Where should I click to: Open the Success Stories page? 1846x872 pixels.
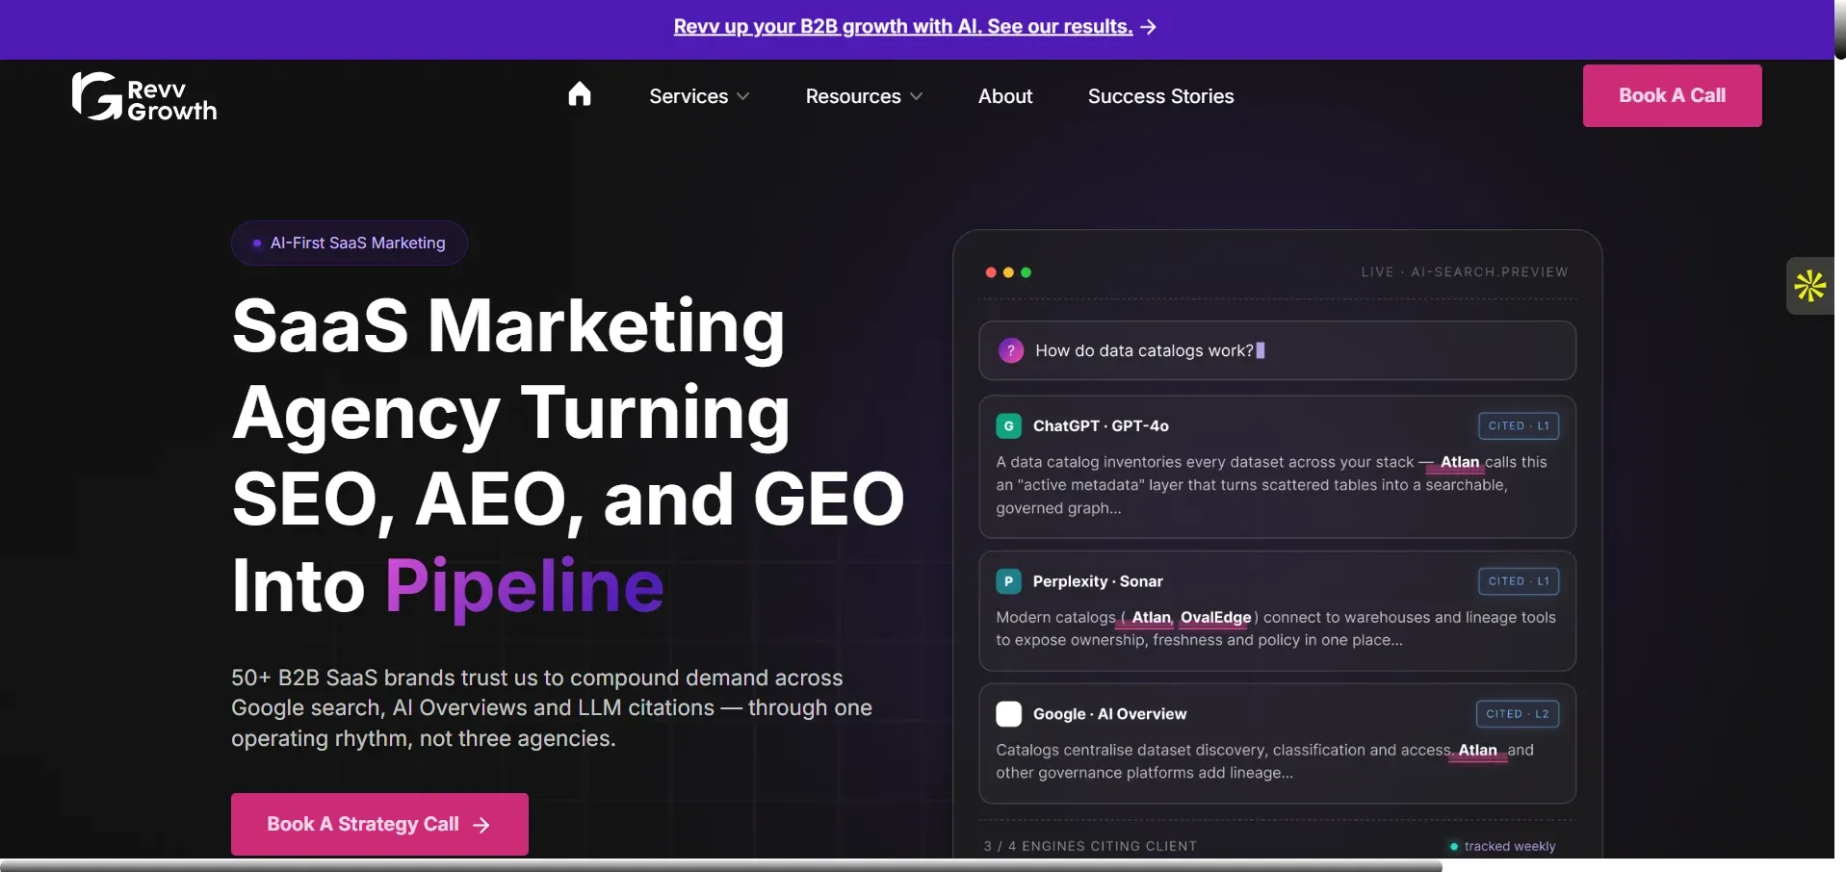pyautogui.click(x=1160, y=96)
